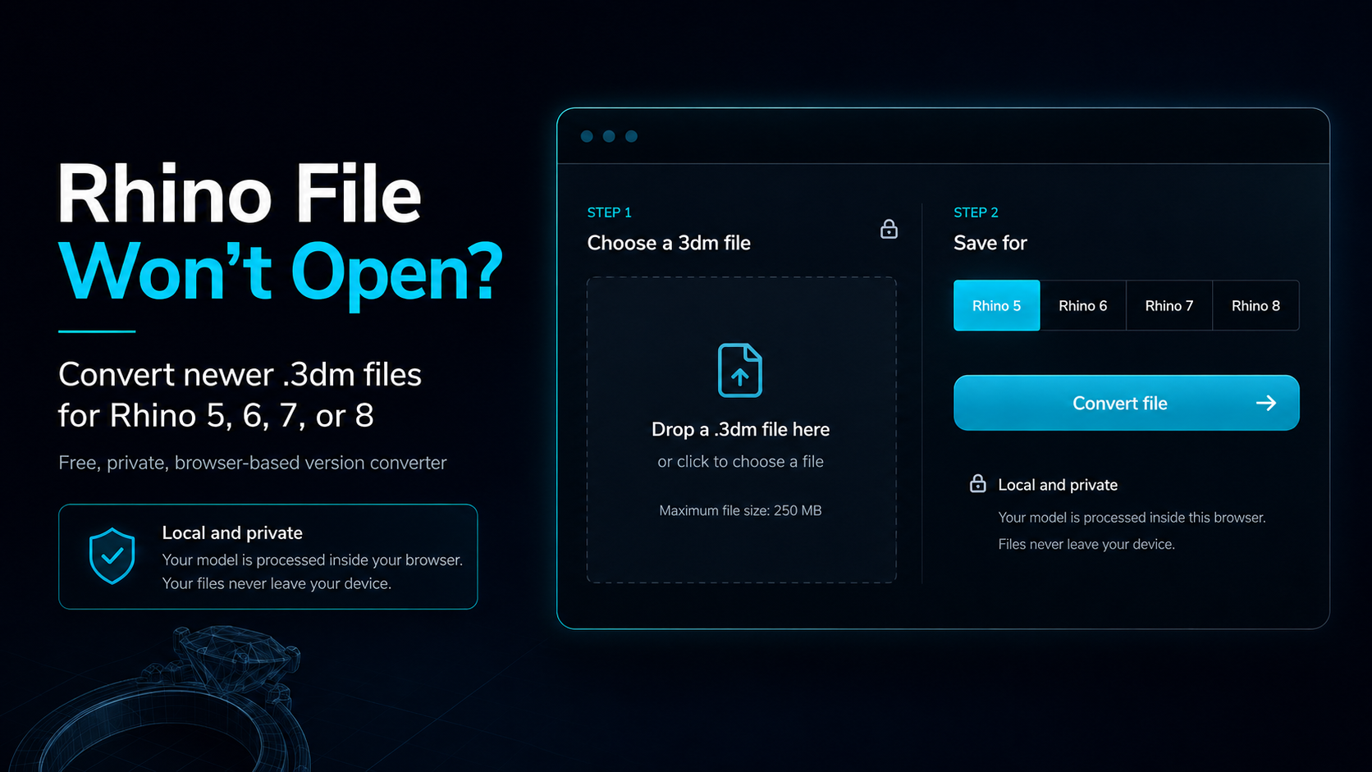Screen dimensions: 1372x772
Task: Click the shield checkmark icon
Action: coord(112,555)
